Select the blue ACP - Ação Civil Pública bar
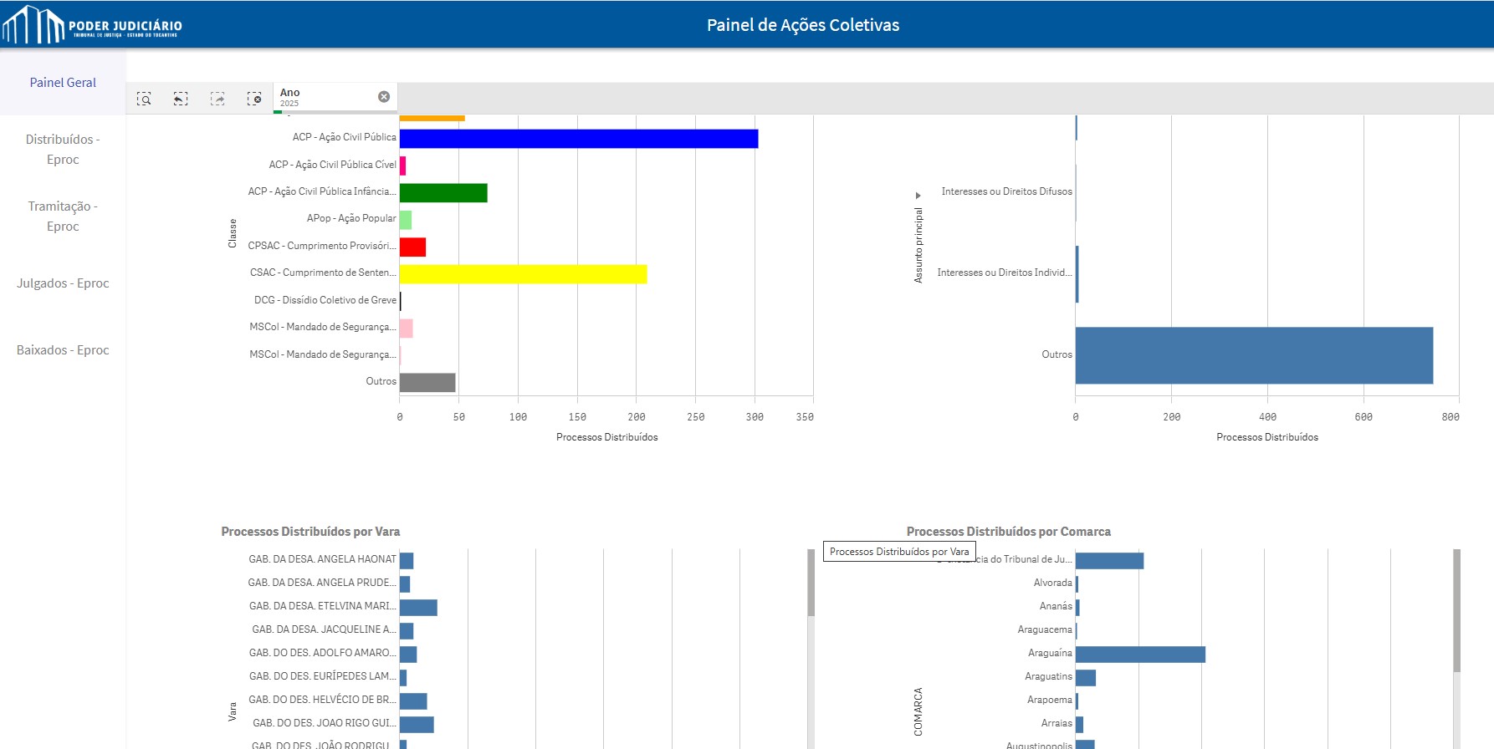Screen dimensions: 1494x749 coord(578,139)
